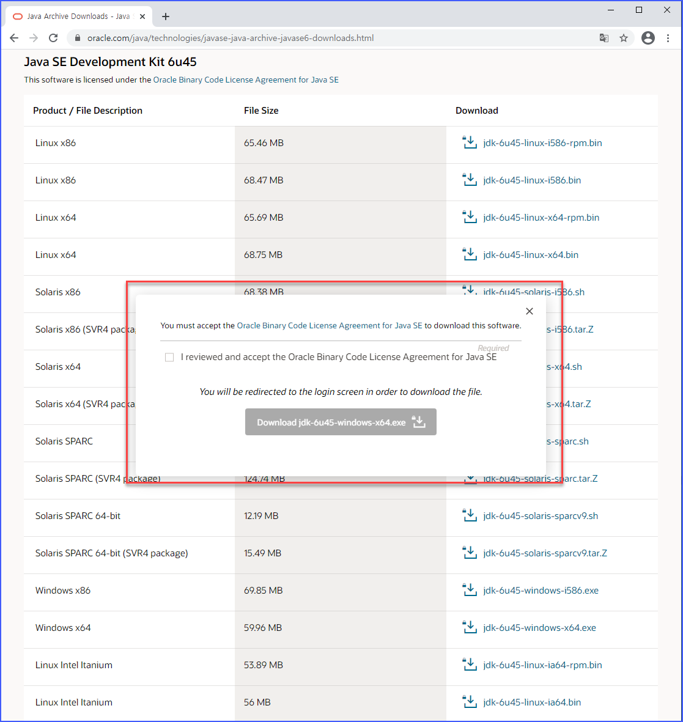This screenshot has height=722, width=683.
Task: Click download icon beside jdk-6u45-linux-x64.bin
Action: tap(470, 255)
